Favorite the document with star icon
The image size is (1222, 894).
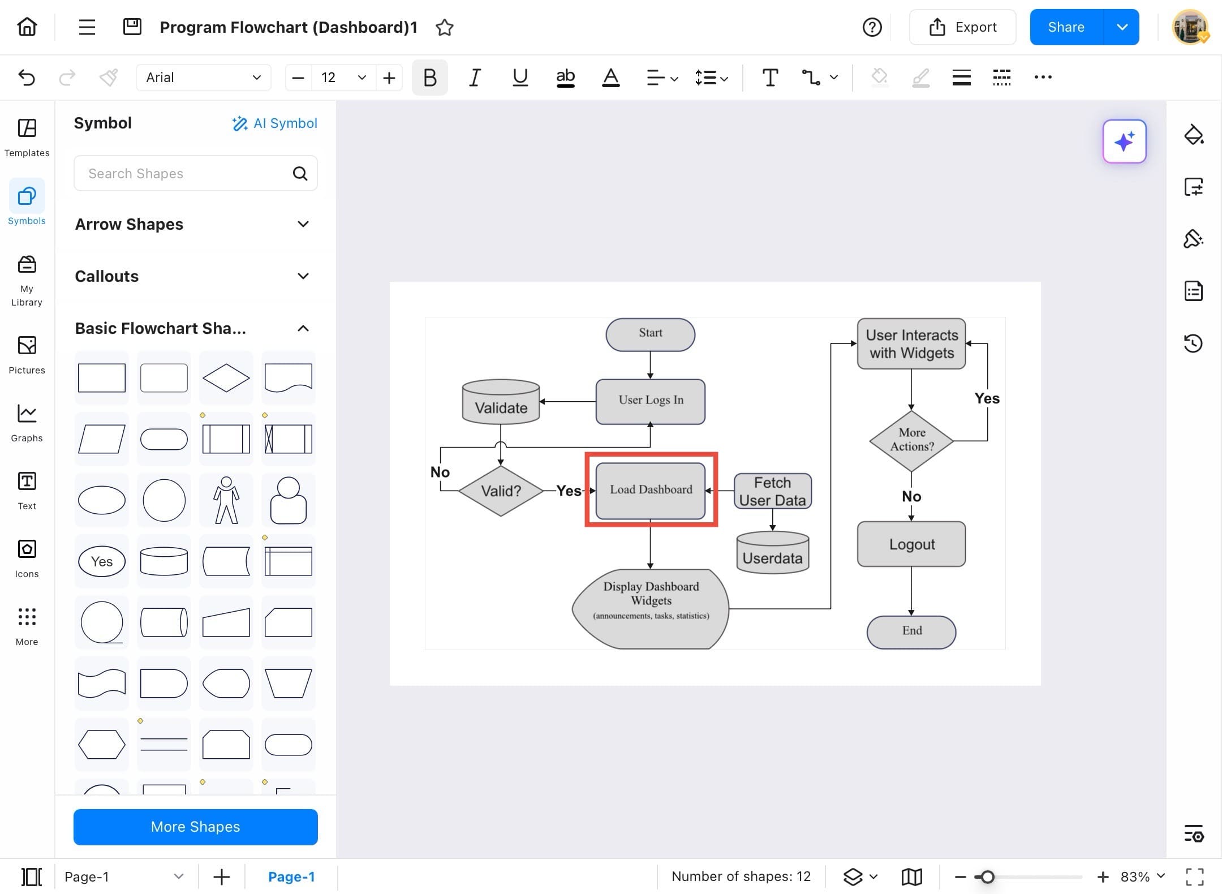tap(445, 27)
